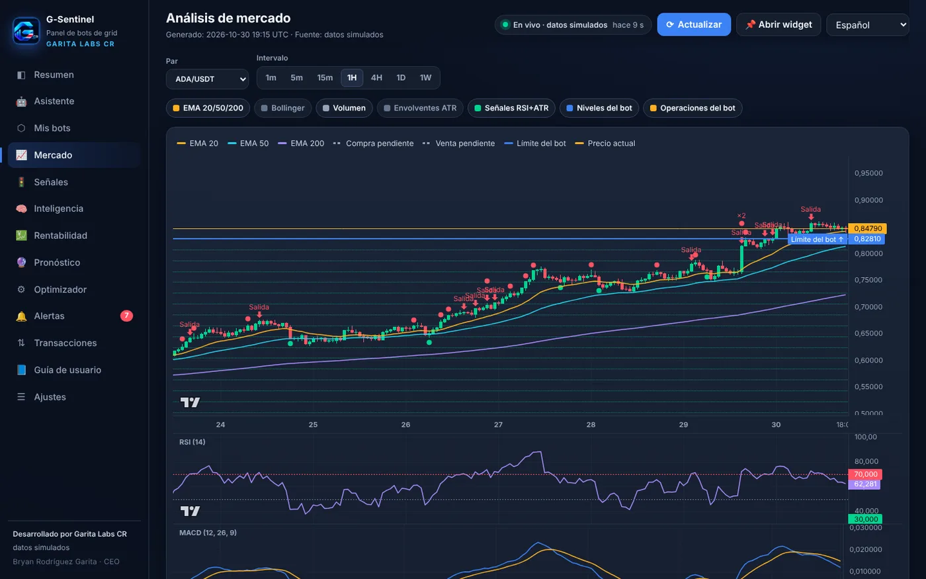Click the Alertas badge showing 7
Viewport: 926px width, 579px height.
126,316
